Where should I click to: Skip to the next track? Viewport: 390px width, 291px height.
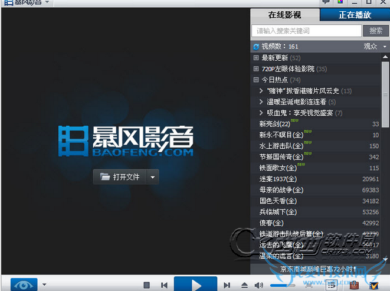click(x=227, y=285)
